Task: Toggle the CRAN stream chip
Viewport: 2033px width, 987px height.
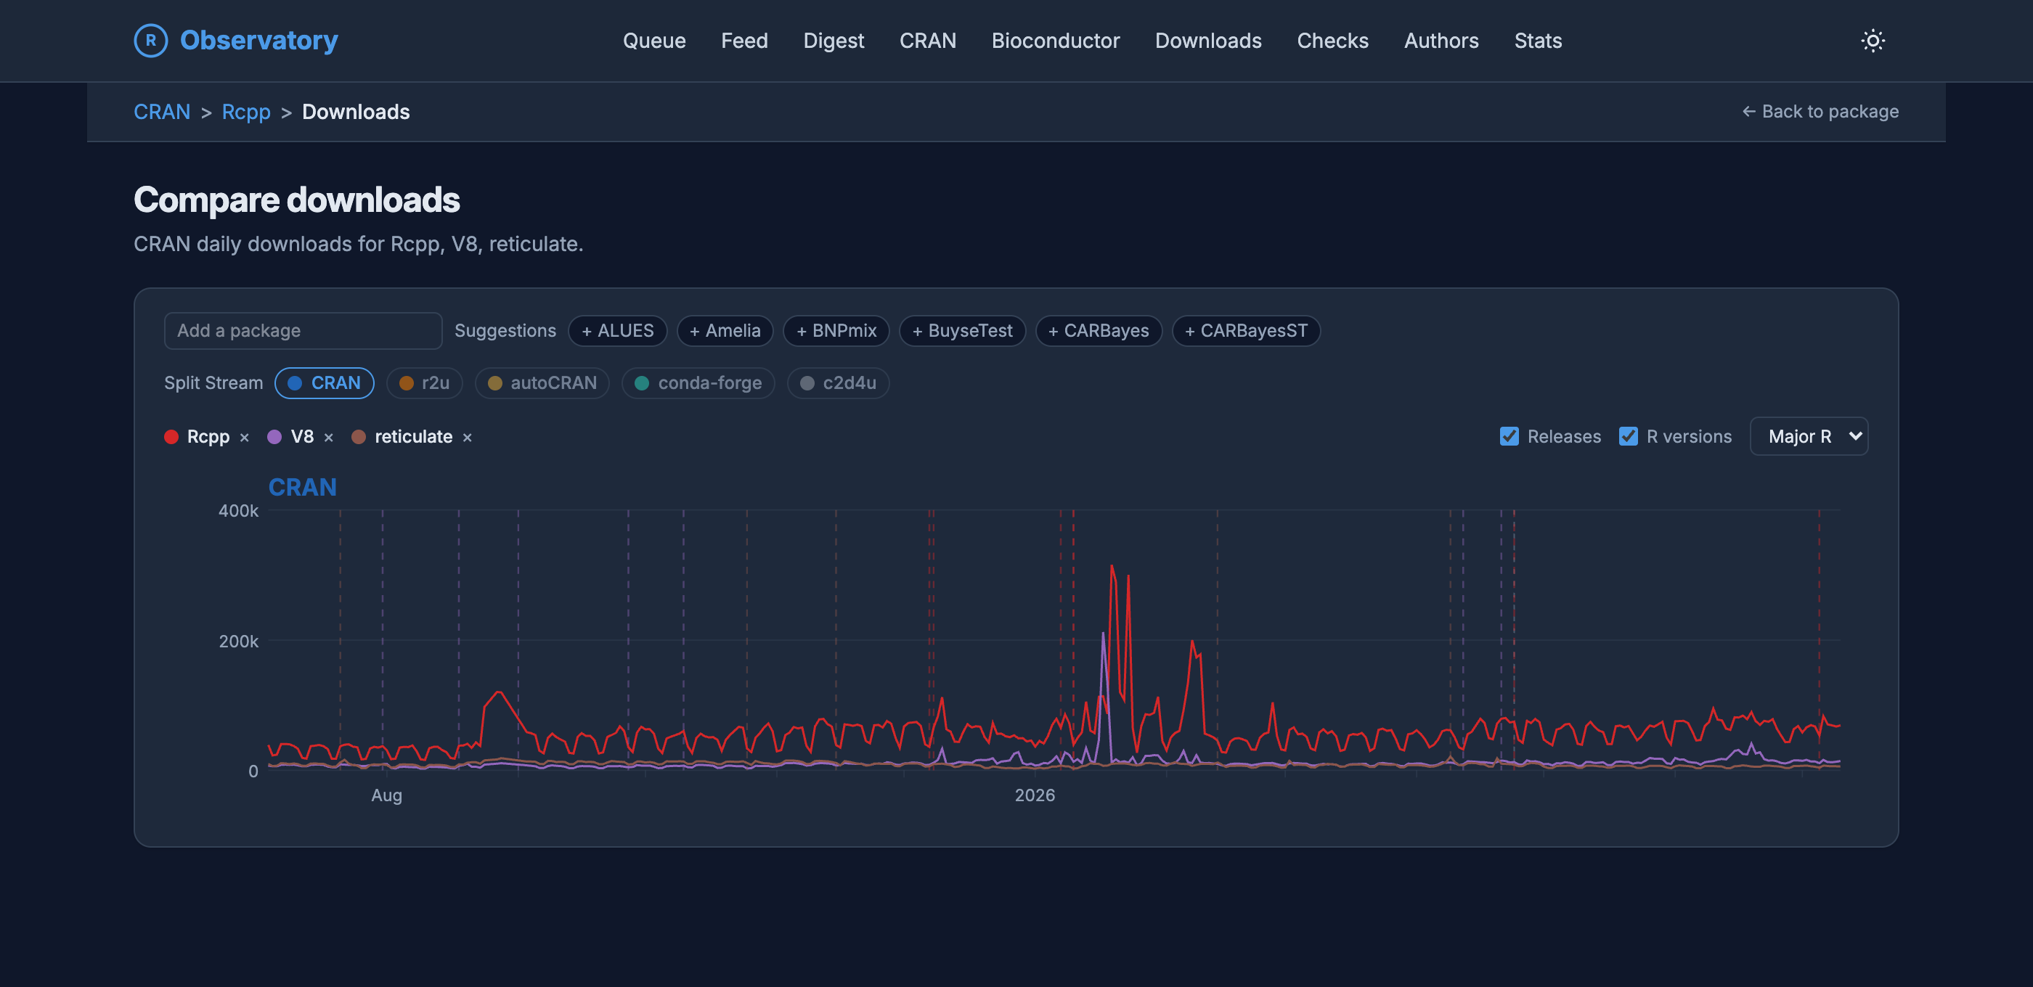Action: (x=325, y=382)
